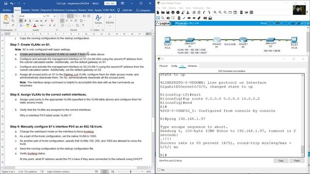The image size is (310, 174).
Task: Expand the bullet list dropdown arrow
Action: [65, 16]
